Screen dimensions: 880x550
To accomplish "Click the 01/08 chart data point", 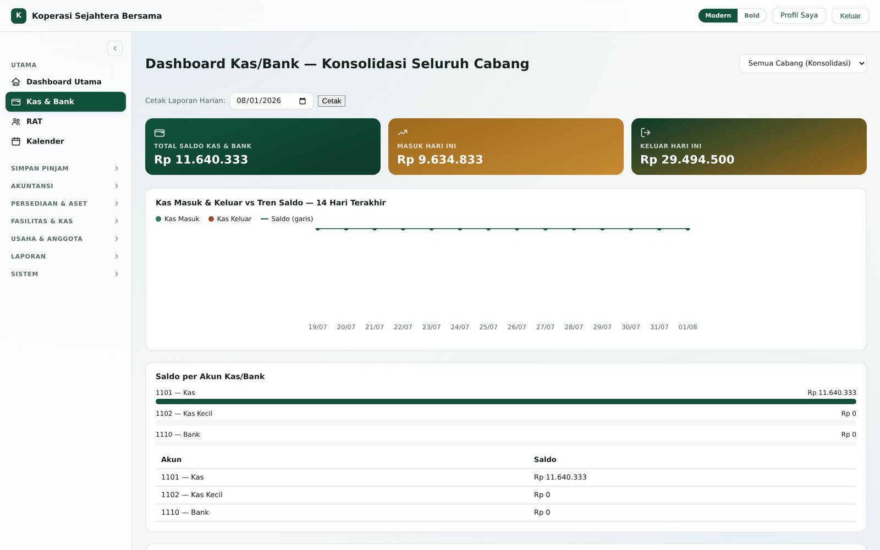I will point(687,229).
